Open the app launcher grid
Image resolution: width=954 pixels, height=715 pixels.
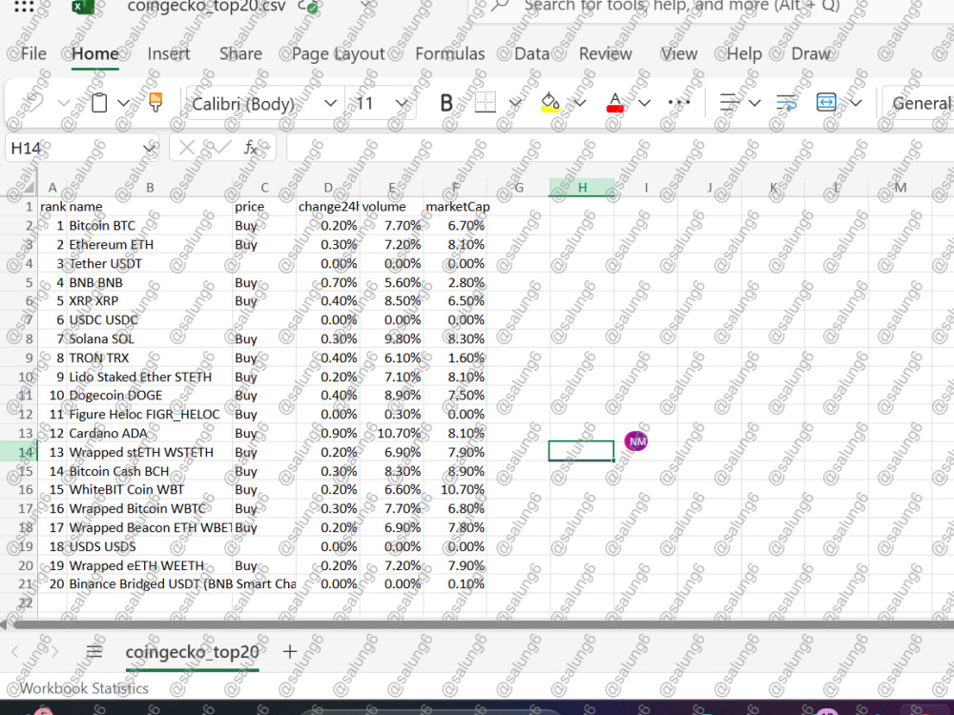(24, 6)
